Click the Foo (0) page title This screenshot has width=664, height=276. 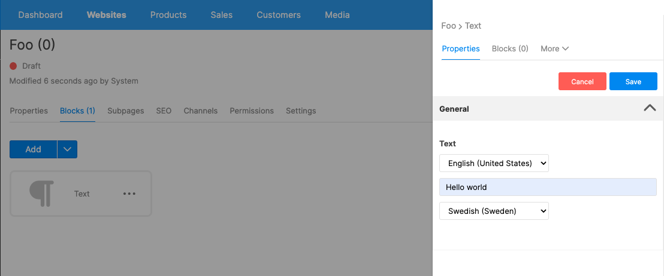[32, 45]
